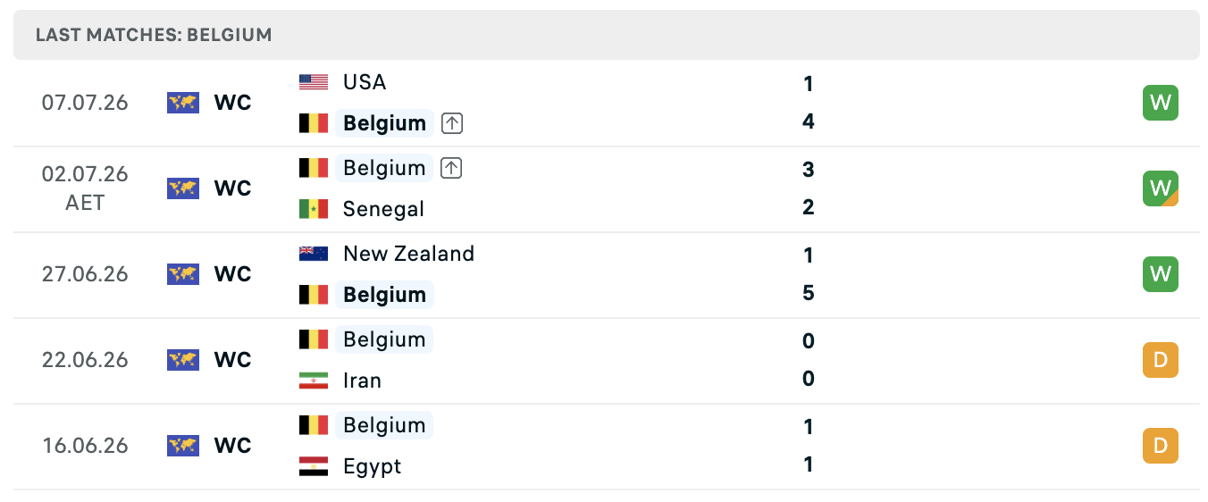Screen dimensions: 1208x502
Task: Open the W badge for the Senegal match
Action: point(1161,188)
